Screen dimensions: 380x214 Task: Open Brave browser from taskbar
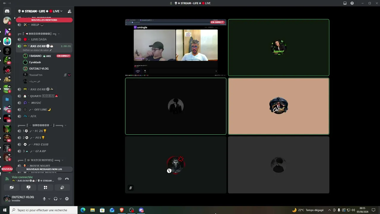(x=122, y=210)
